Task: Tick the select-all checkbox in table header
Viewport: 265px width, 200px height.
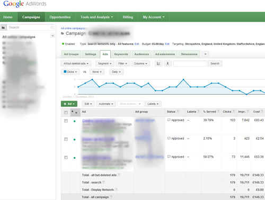Action: point(66,112)
